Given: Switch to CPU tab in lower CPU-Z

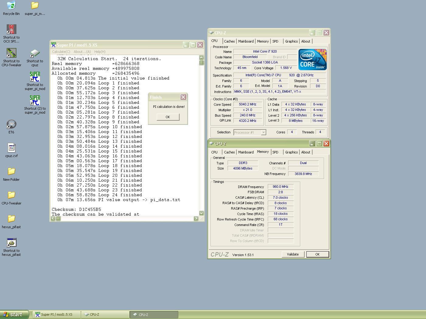Looking at the screenshot, I should [x=215, y=152].
